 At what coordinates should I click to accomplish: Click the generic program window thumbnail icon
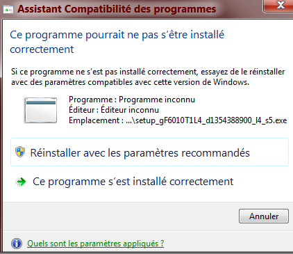[40, 110]
